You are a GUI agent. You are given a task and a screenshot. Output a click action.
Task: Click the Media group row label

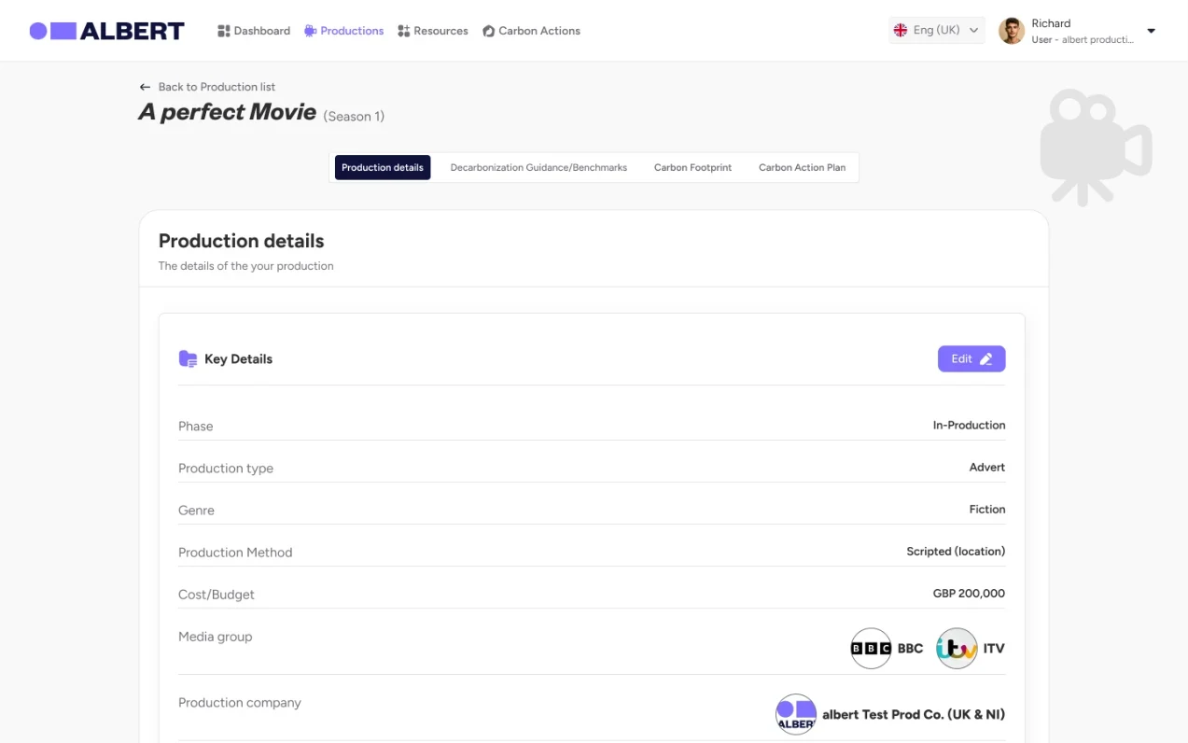pos(216,637)
